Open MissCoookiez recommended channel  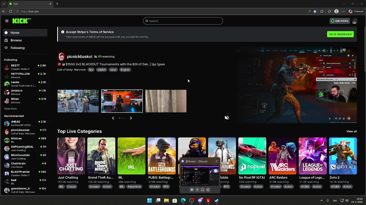(x=25, y=157)
